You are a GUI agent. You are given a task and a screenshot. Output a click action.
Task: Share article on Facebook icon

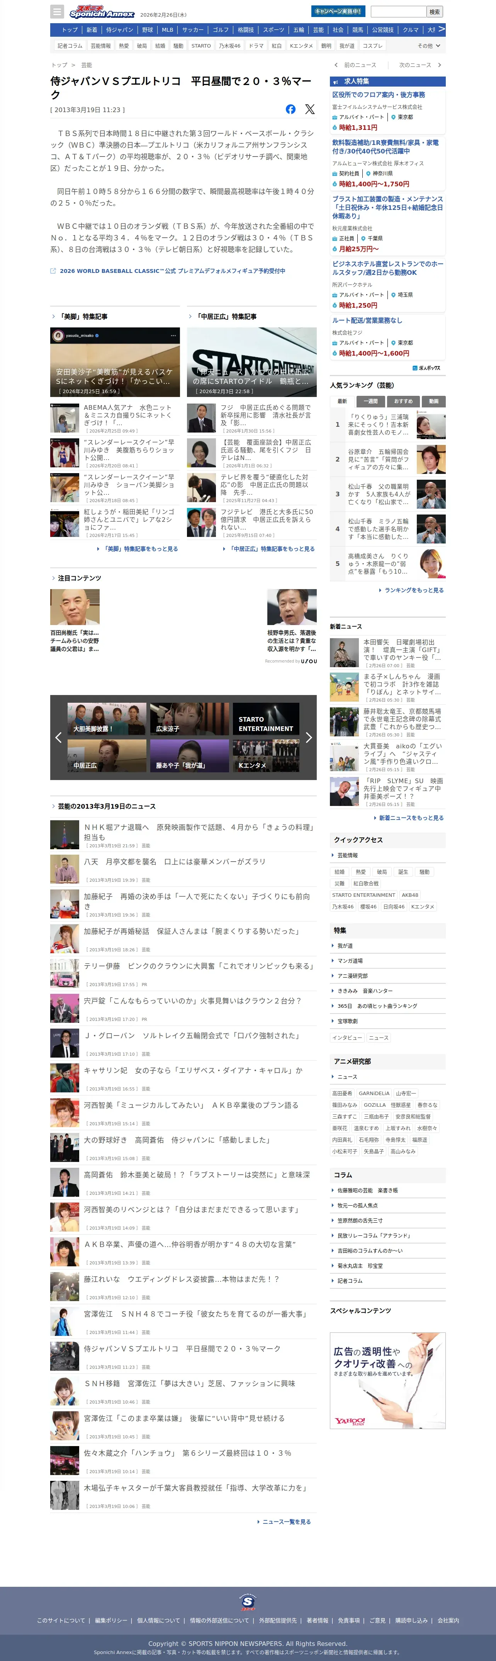290,109
